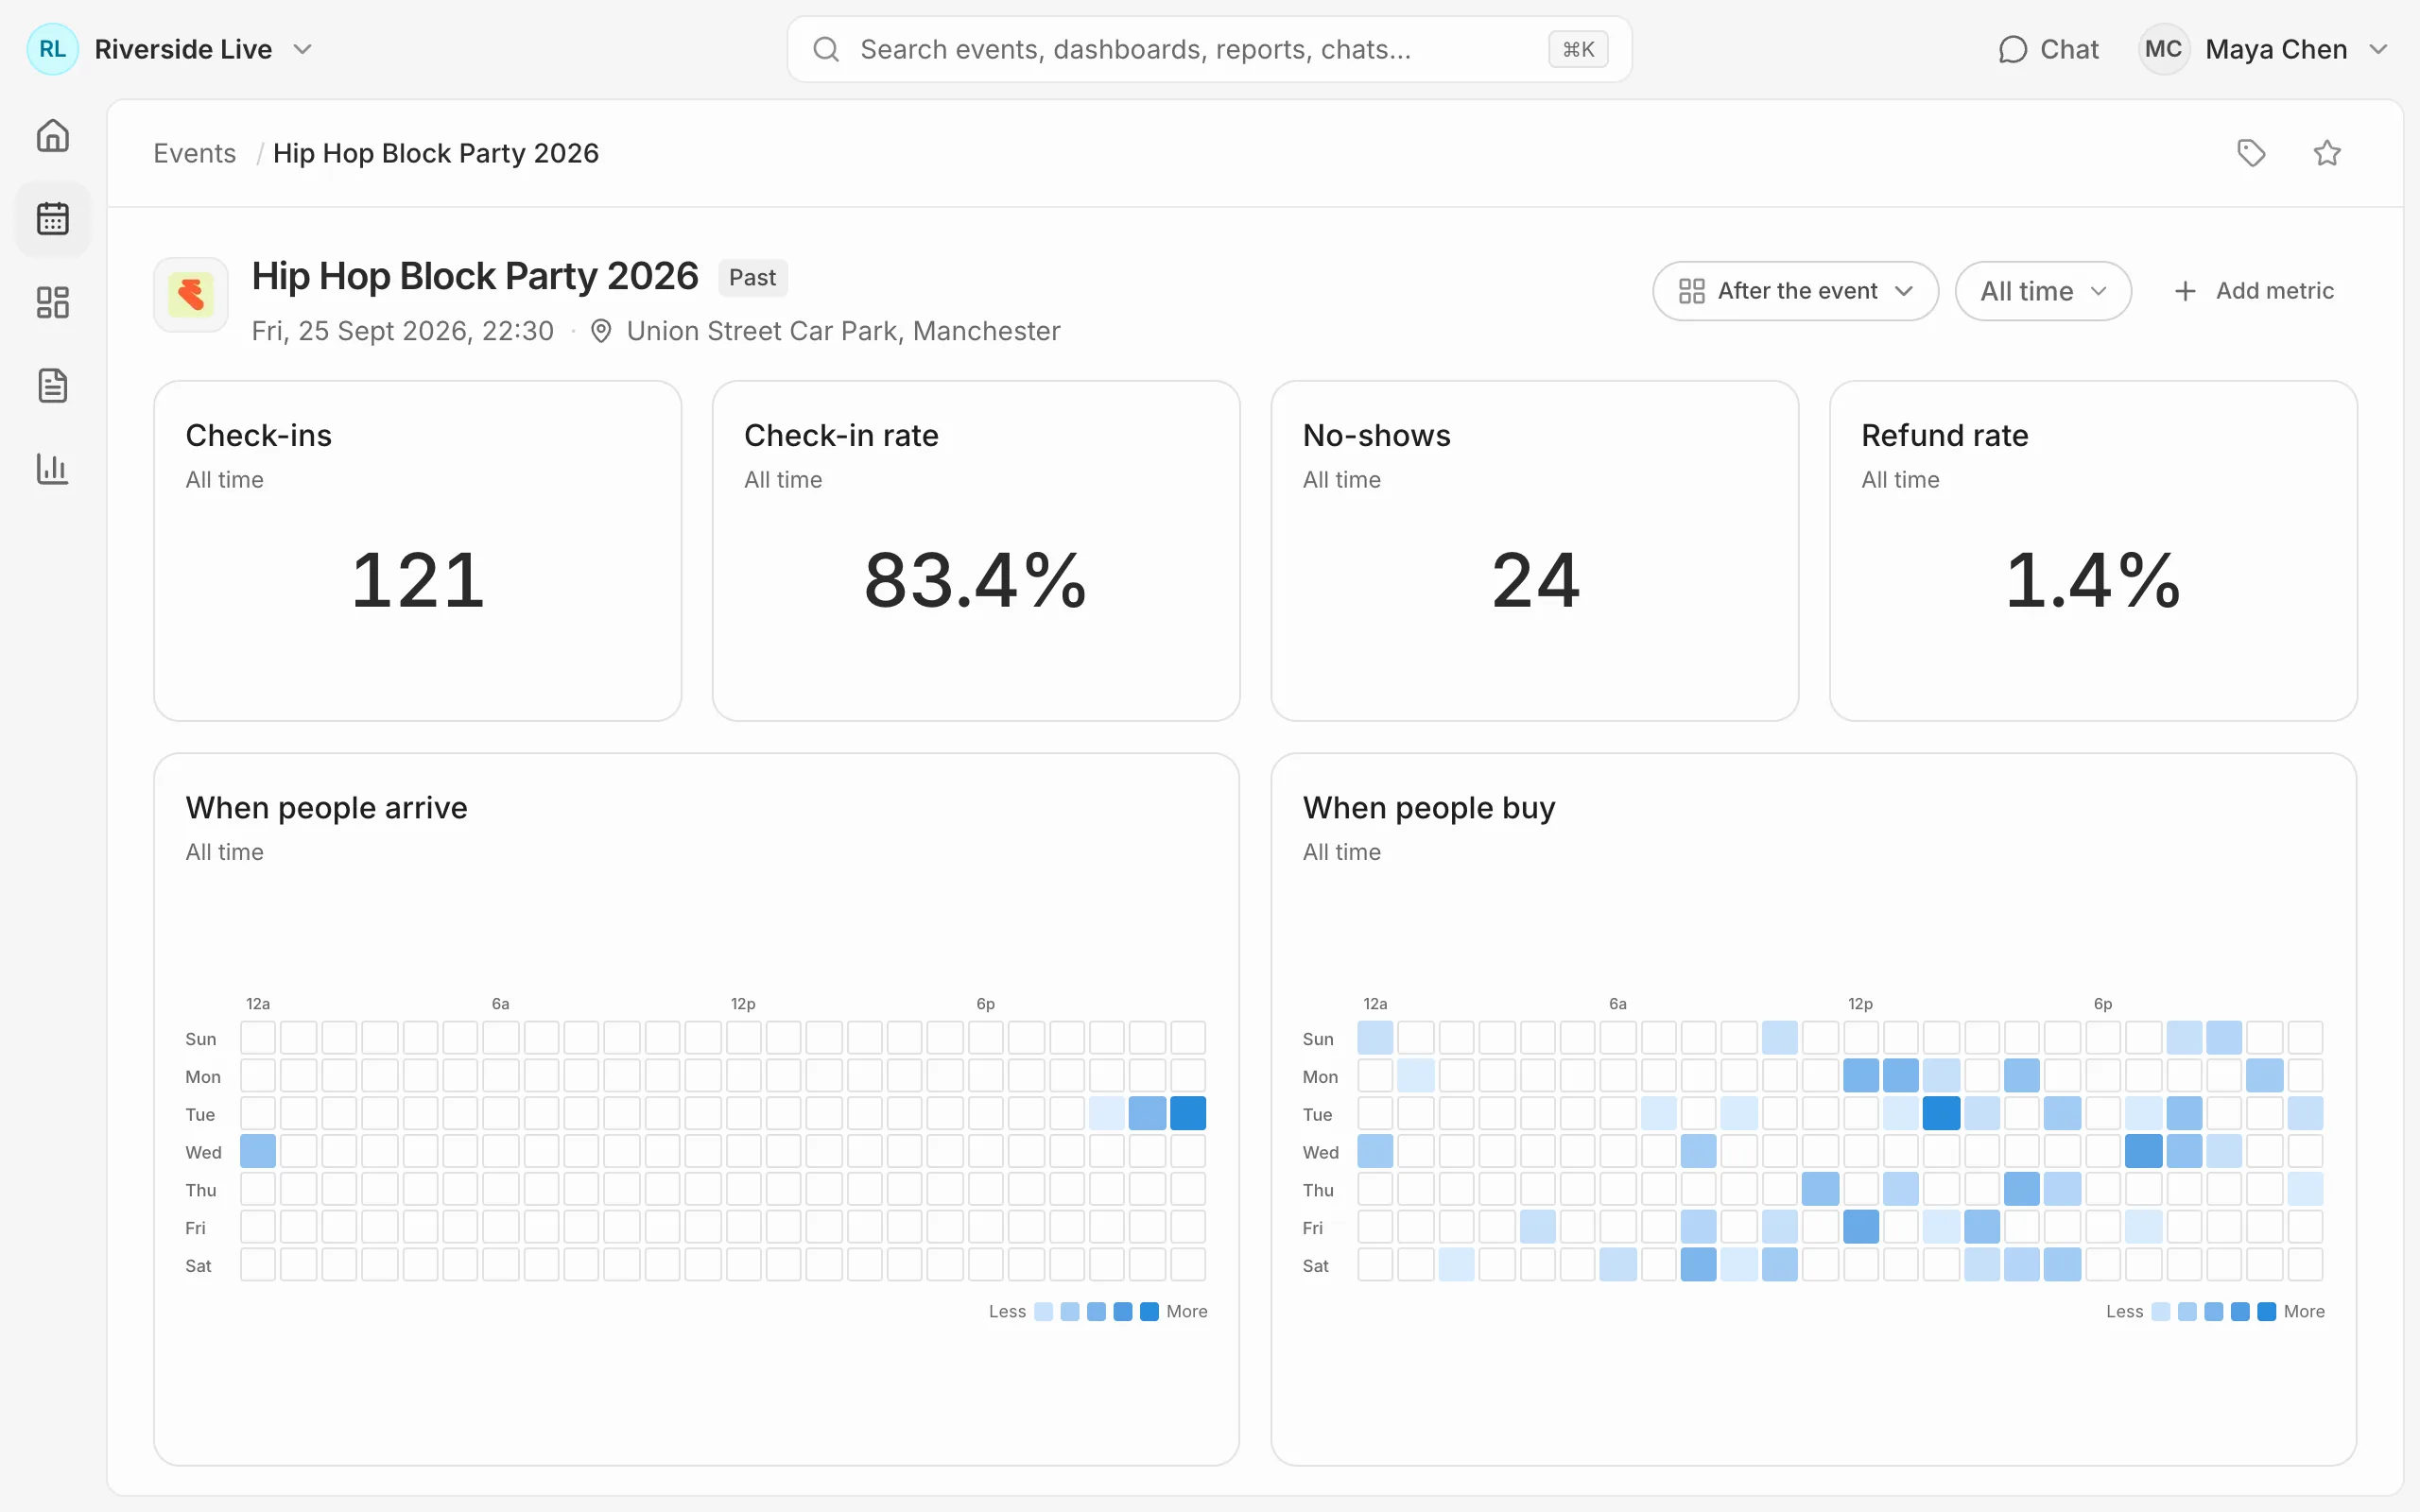Select the Refund rate value 1.4%

(x=2093, y=580)
